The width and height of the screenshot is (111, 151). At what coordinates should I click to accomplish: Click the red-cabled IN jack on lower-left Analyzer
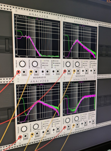[20, 137]
